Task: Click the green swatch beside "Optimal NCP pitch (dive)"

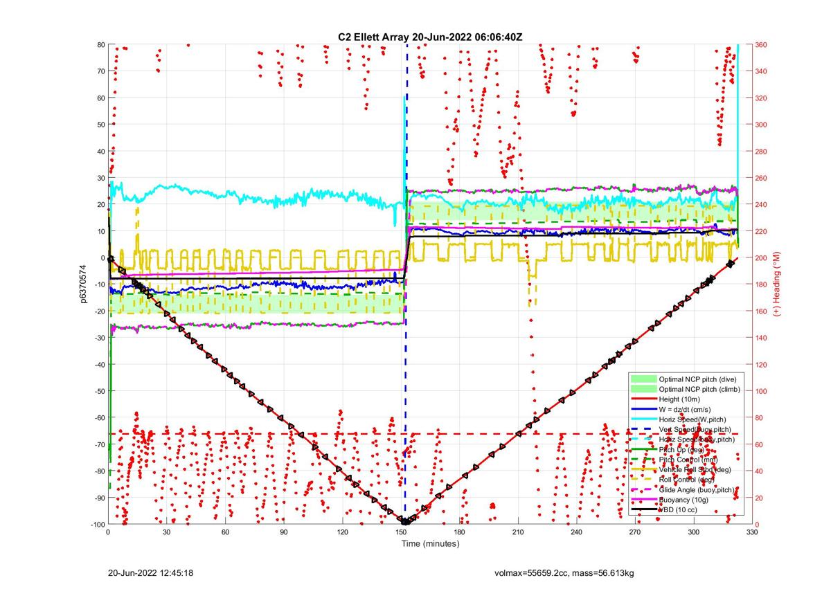Action: point(644,379)
